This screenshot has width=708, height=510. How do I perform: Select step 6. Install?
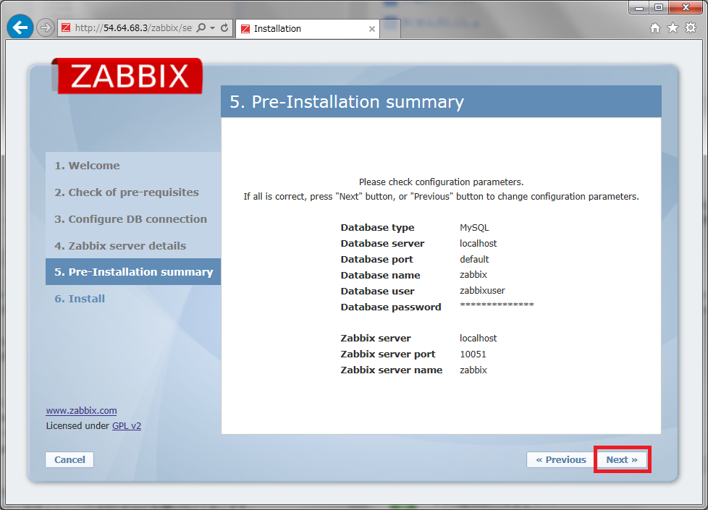tap(80, 298)
